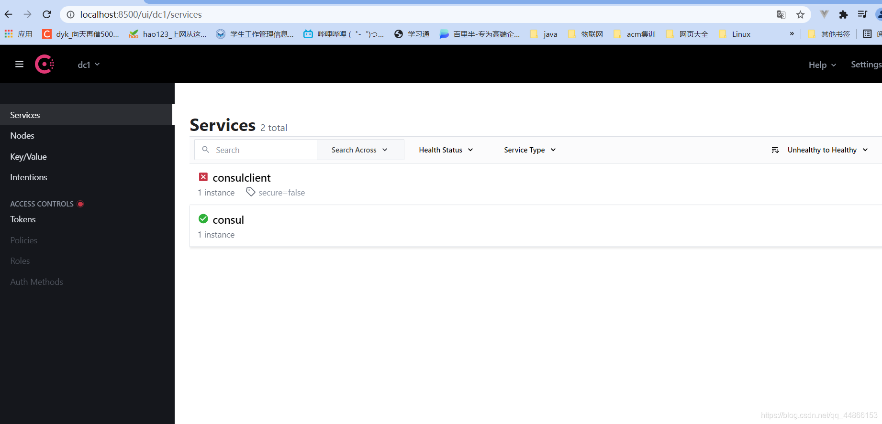882x424 pixels.
Task: Click the sort order icon
Action: click(775, 150)
